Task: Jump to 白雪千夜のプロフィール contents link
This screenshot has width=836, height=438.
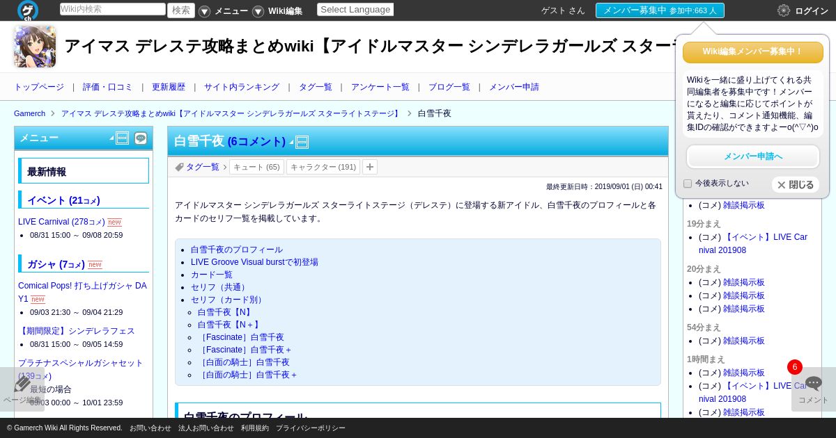Action: (x=237, y=250)
